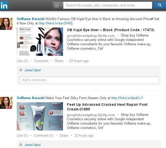Select Kajal post description starting 'Shop buy Oriflame'

point(109,42)
